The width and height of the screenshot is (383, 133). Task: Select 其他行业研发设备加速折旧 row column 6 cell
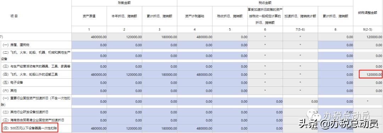pos(265,112)
